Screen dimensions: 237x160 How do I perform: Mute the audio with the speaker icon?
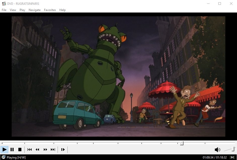pos(217,149)
